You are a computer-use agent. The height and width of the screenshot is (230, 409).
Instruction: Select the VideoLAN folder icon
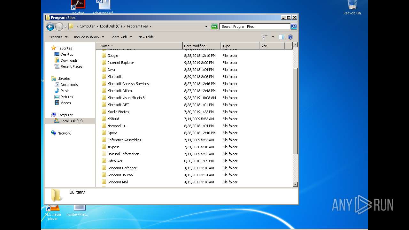coord(104,161)
